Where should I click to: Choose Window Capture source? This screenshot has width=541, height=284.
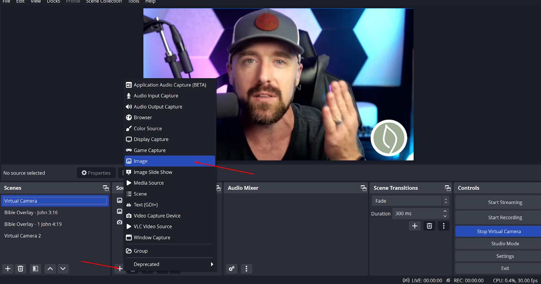coord(170,238)
